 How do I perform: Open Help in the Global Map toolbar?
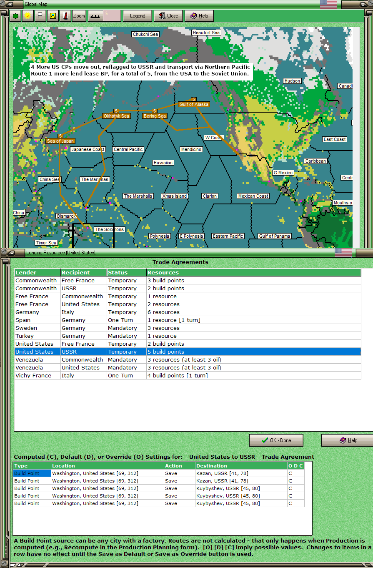click(x=199, y=16)
